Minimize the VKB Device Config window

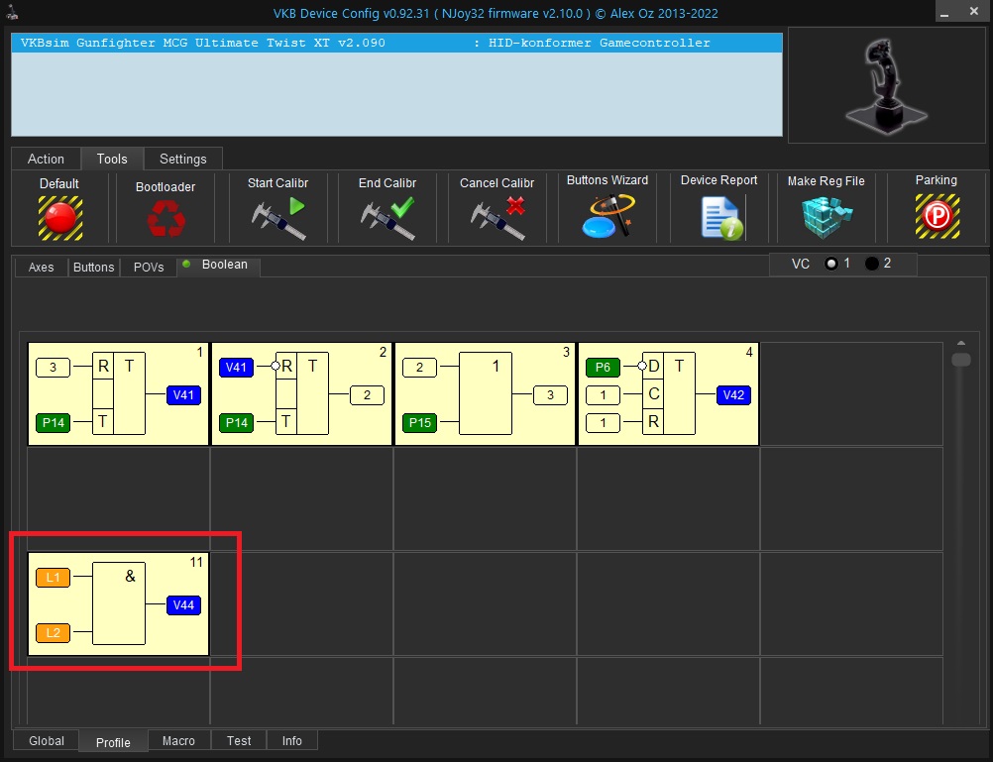[x=944, y=13]
